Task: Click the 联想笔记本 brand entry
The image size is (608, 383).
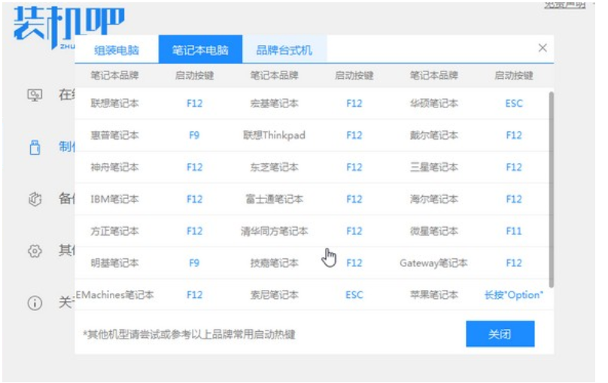Action: click(x=114, y=104)
